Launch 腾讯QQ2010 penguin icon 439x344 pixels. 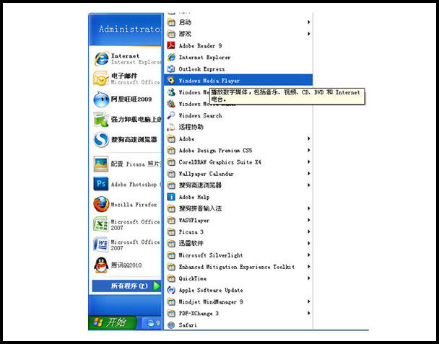[x=101, y=265]
